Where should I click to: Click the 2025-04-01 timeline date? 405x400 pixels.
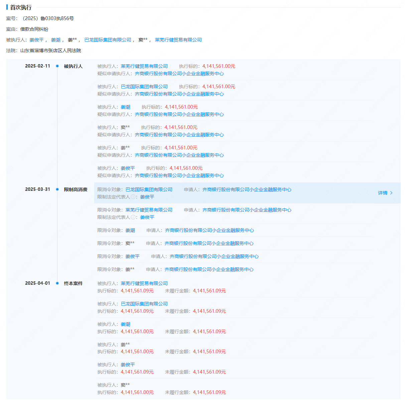tap(37, 283)
